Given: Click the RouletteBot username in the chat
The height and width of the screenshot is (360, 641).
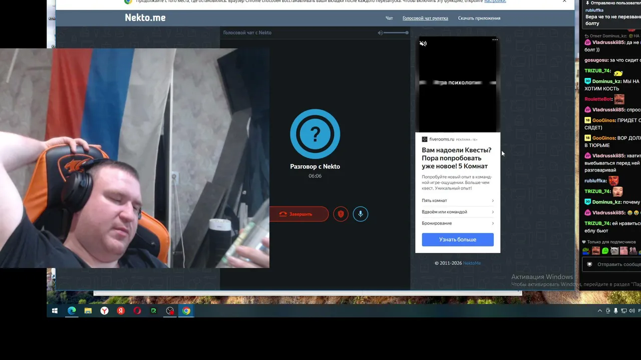Looking at the screenshot, I should pyautogui.click(x=598, y=99).
